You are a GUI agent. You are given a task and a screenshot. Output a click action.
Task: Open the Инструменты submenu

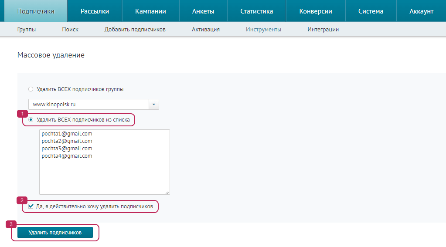point(263,30)
